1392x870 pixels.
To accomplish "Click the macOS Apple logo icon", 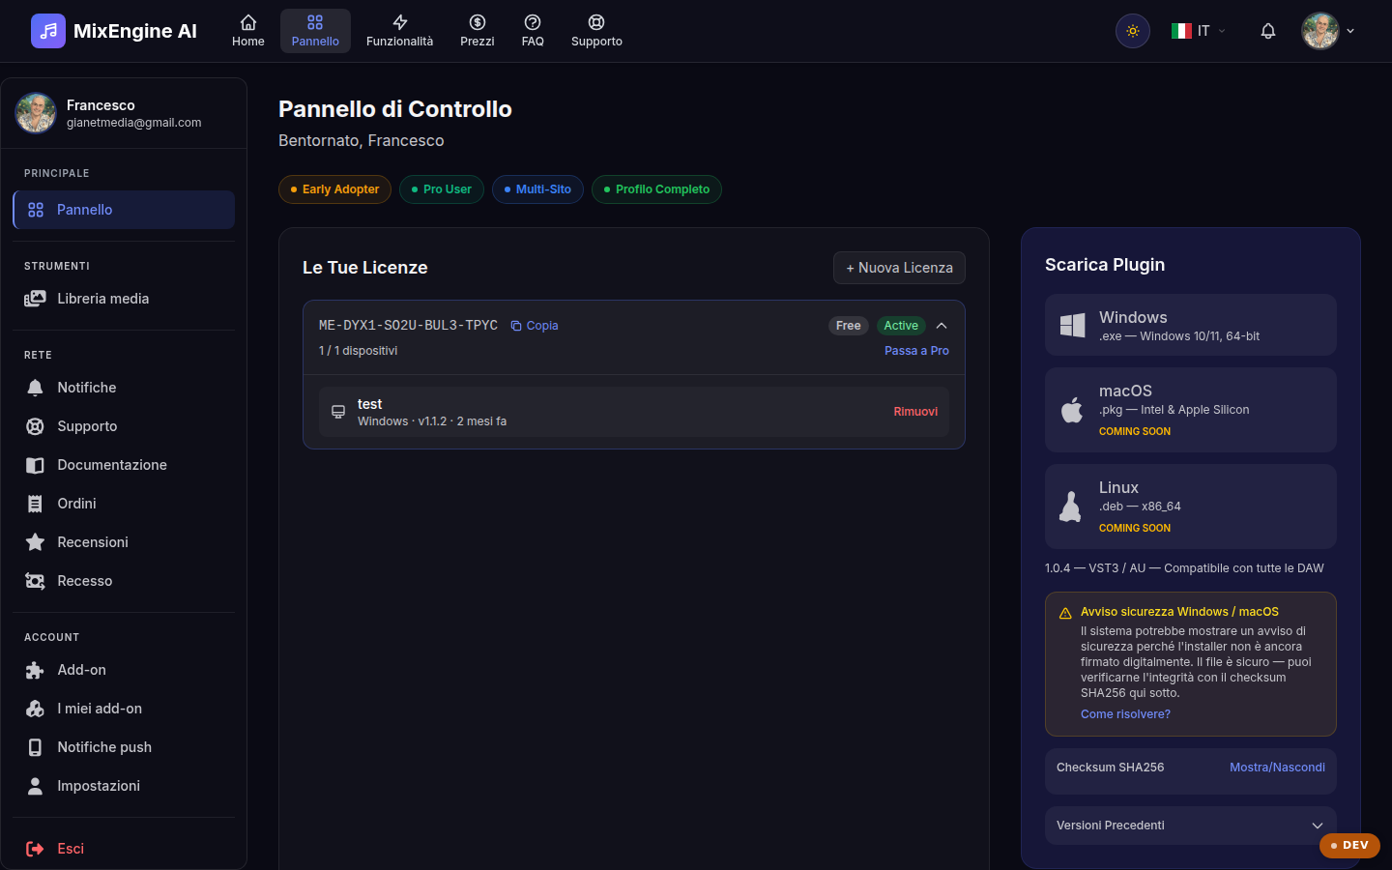I will point(1072,410).
